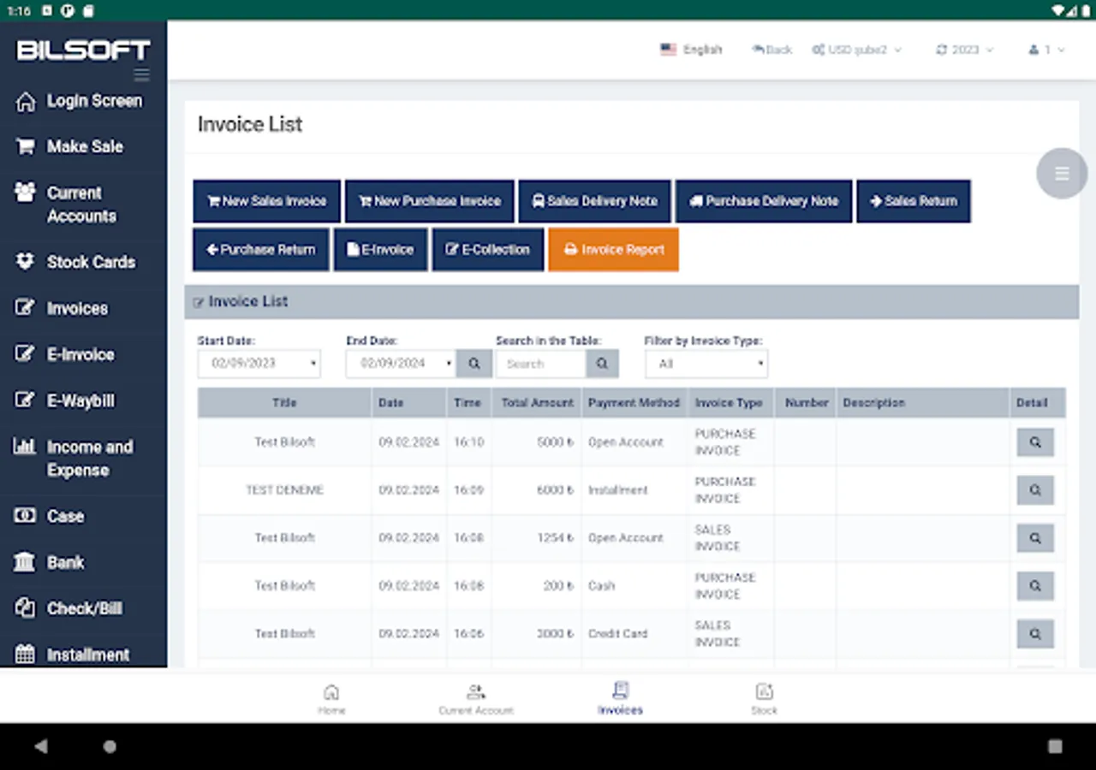Collapse the sidebar with the hamburger toggle
1096x770 pixels.
(142, 74)
